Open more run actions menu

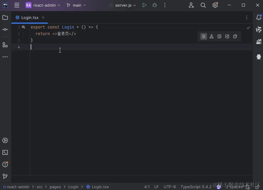tap(165, 5)
